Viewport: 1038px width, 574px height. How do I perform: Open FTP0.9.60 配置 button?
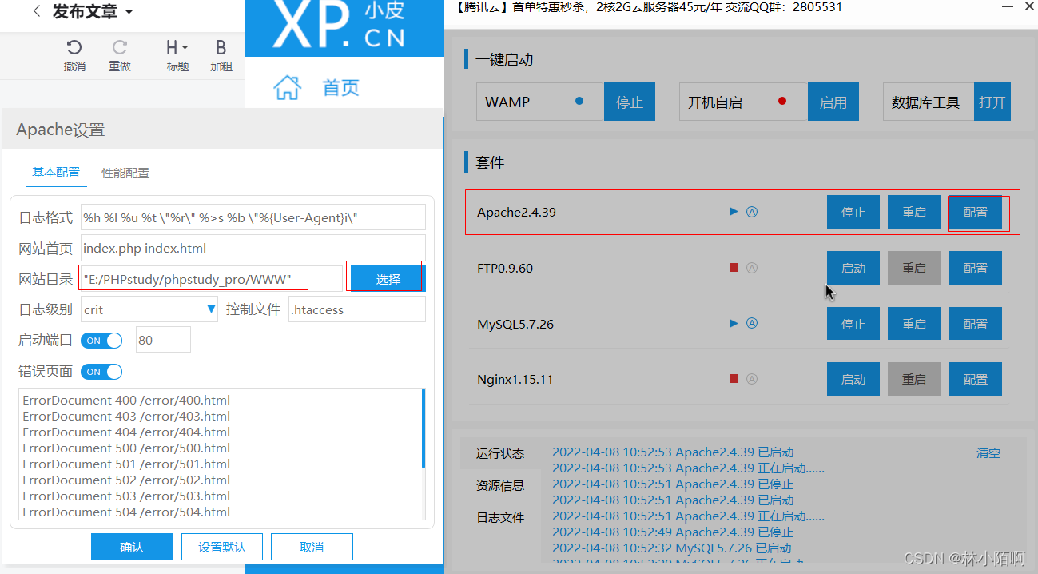tap(976, 269)
